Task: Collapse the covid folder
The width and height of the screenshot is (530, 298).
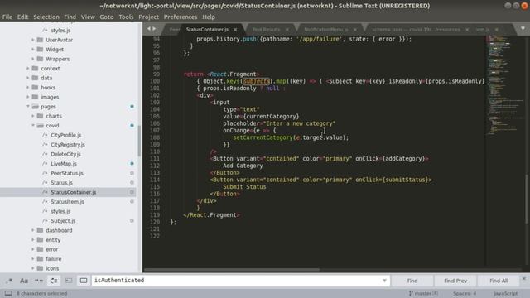Action: click(33, 125)
